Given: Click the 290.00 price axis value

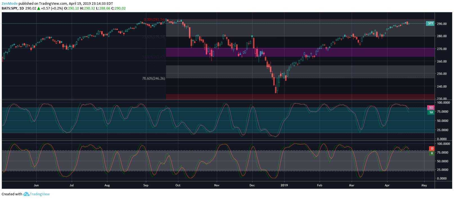Looking at the screenshot, I should pyautogui.click(x=441, y=24).
